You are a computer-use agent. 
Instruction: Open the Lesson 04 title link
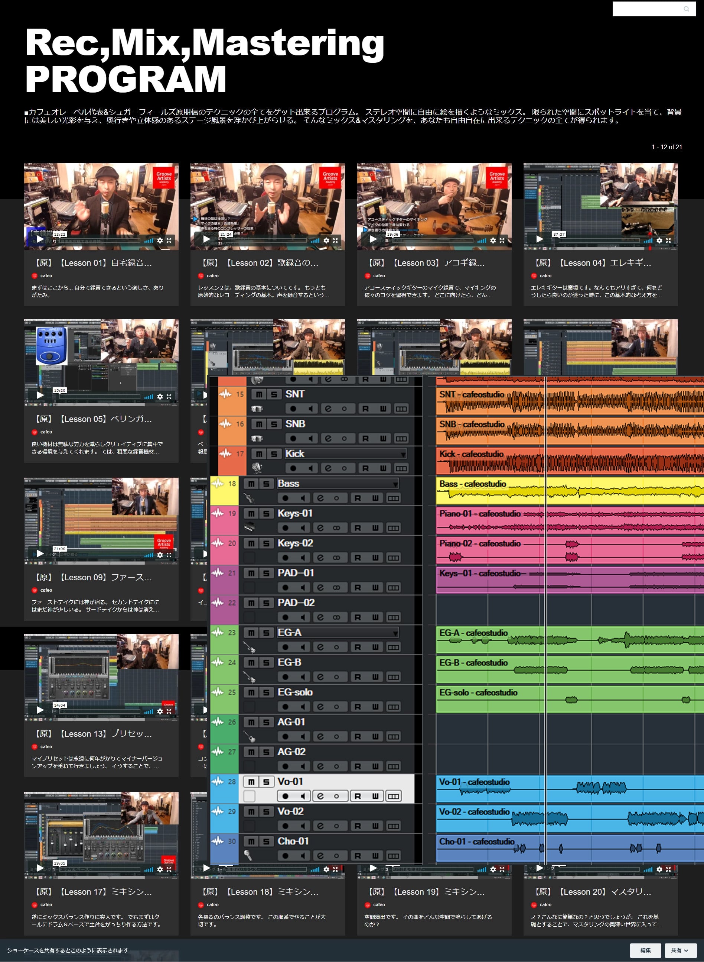click(x=593, y=263)
